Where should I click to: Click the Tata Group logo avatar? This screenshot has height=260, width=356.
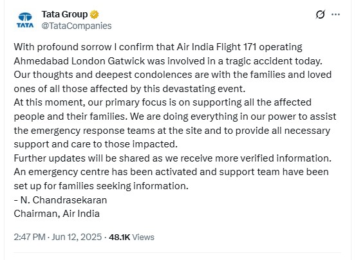[x=25, y=20]
